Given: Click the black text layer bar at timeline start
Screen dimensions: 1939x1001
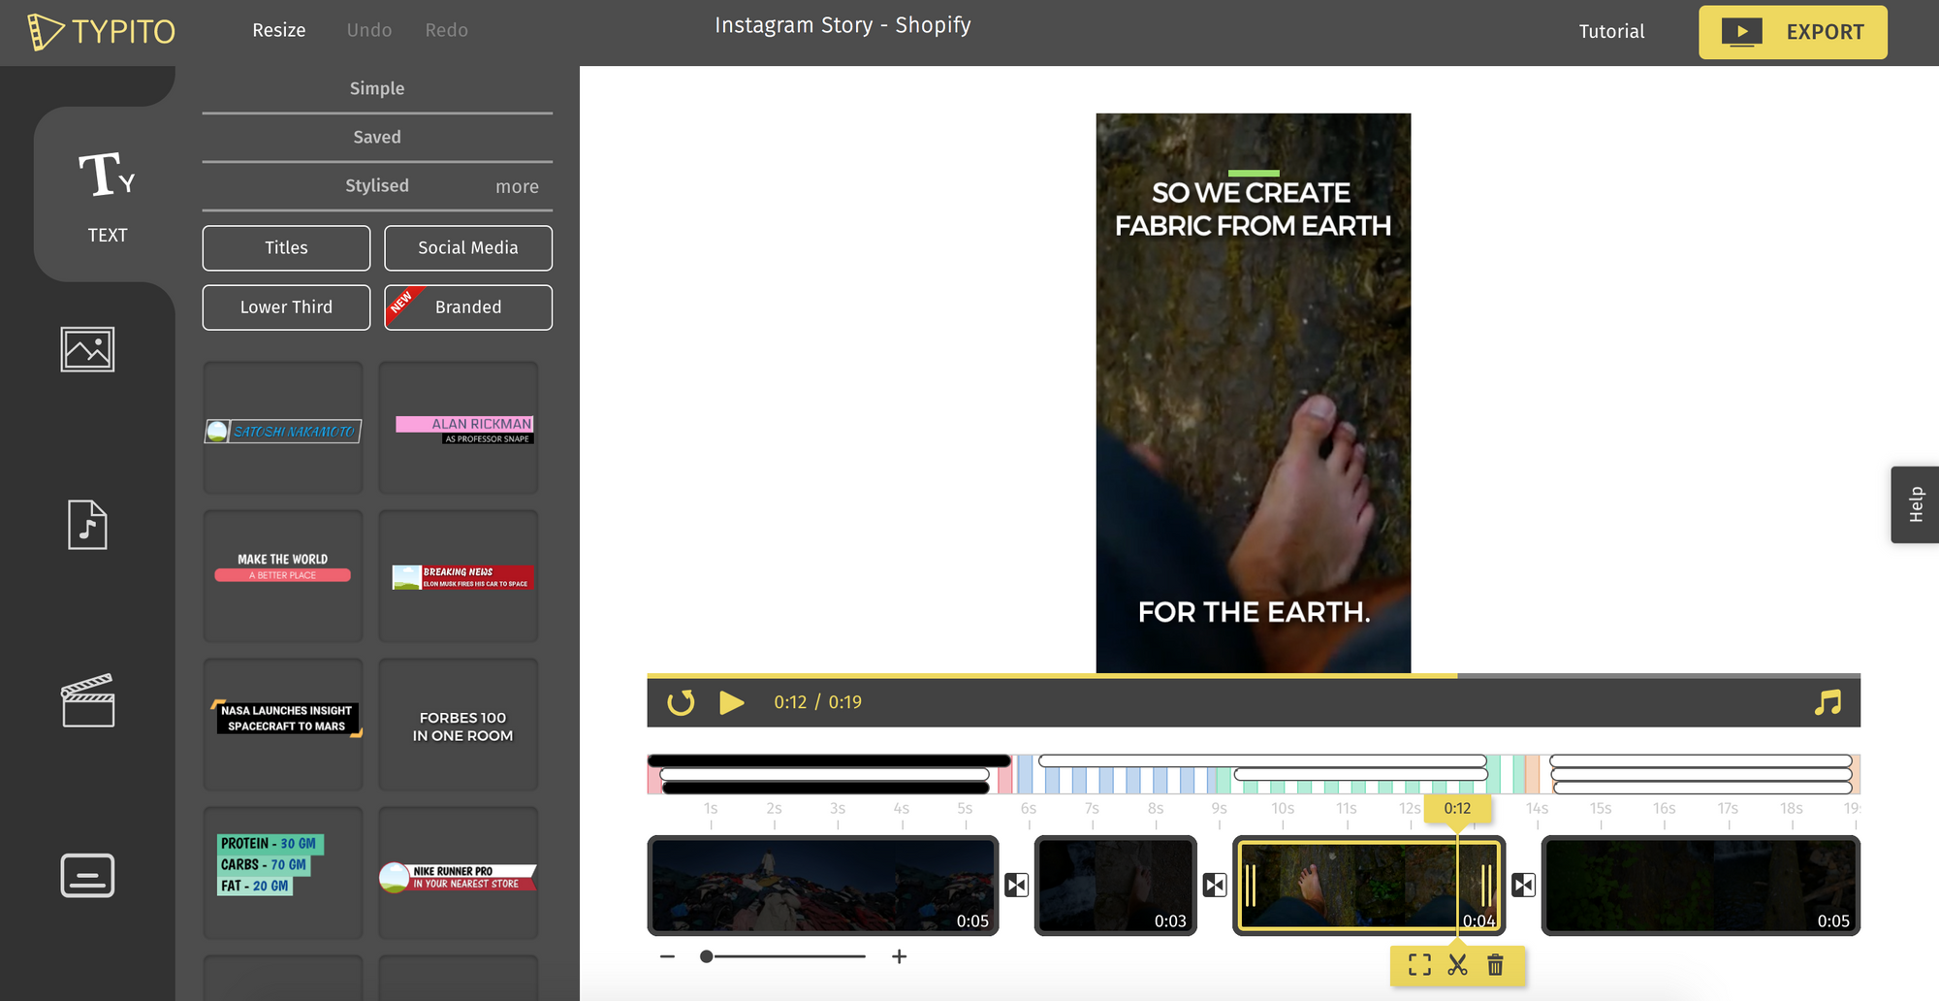Looking at the screenshot, I should click(829, 760).
